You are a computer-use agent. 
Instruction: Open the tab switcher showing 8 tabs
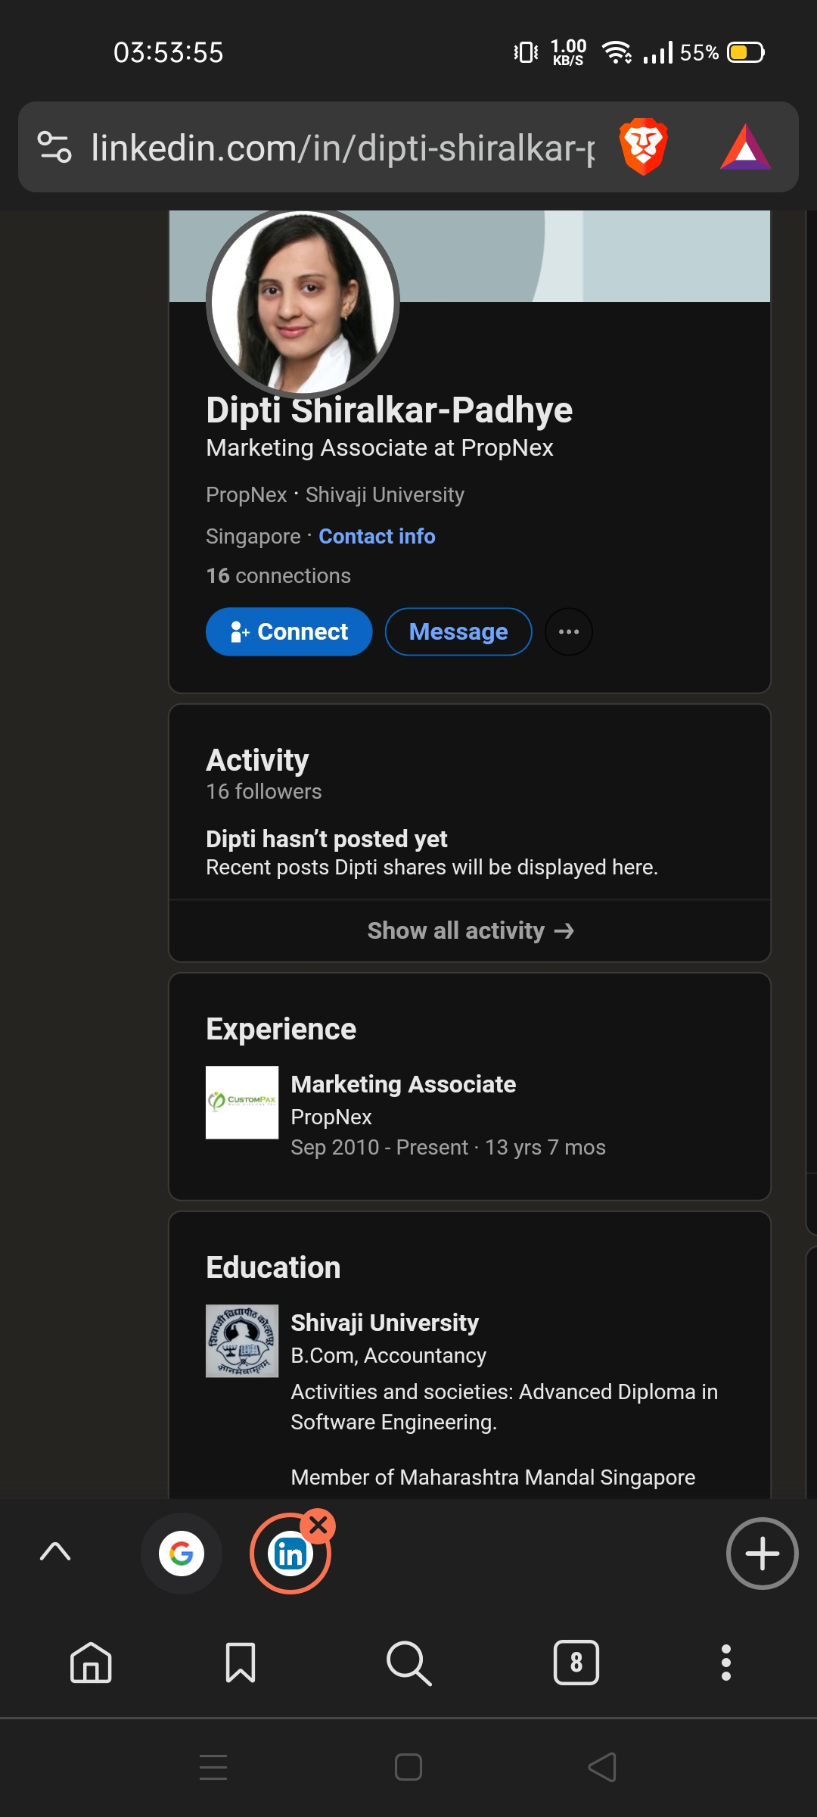click(x=576, y=1663)
